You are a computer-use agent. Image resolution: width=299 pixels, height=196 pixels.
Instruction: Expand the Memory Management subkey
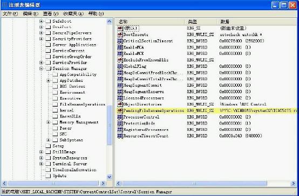[x=48, y=122]
